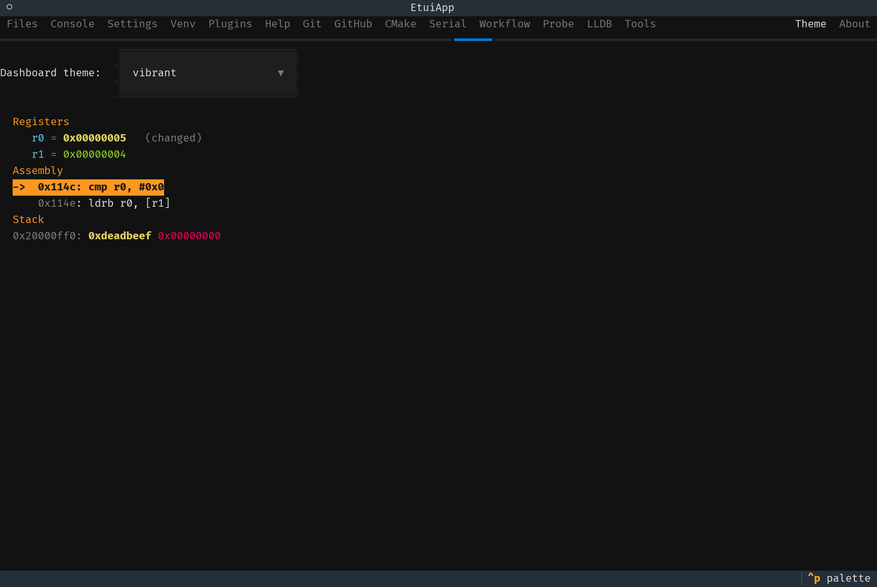Click the ldrb r0, [r1] instruction line
The height and width of the screenshot is (587, 877).
[x=104, y=203]
